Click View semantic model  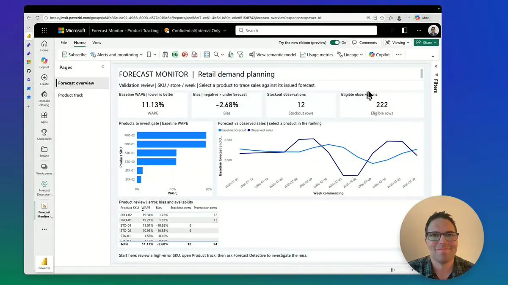coord(273,54)
